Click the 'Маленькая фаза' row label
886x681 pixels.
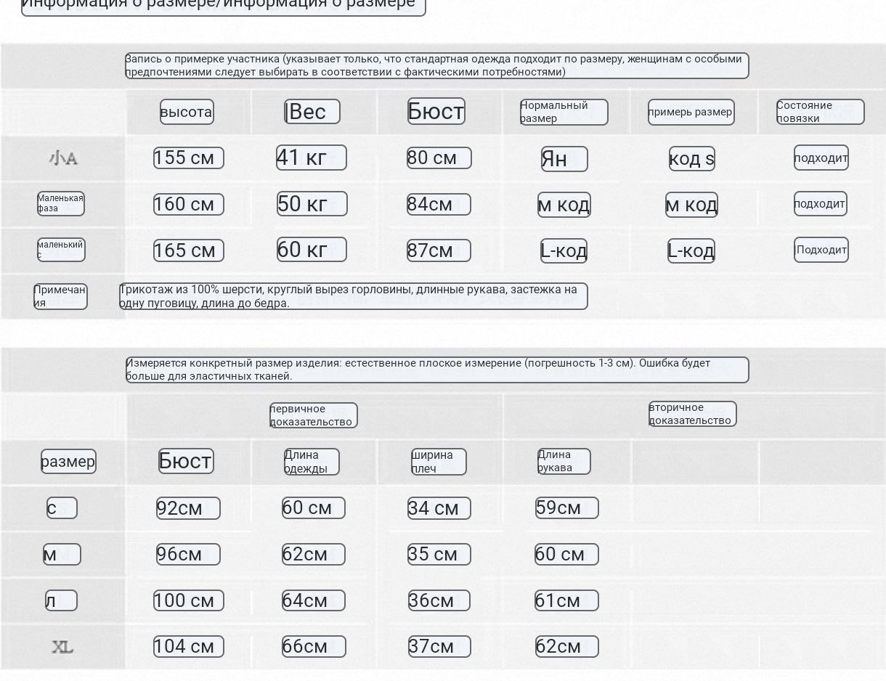tap(61, 204)
